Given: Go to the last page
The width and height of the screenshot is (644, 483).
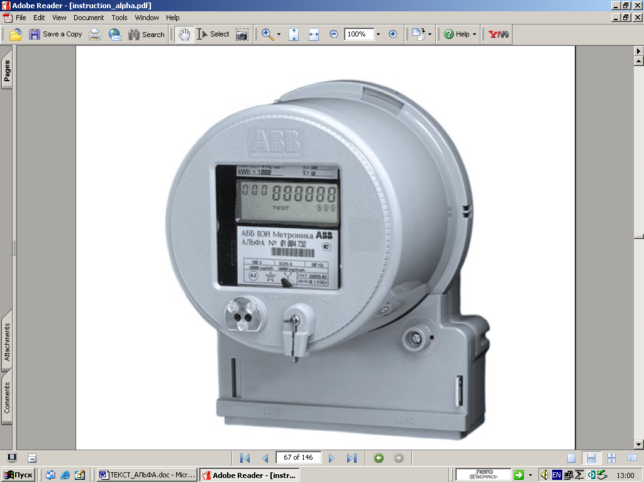Looking at the screenshot, I should (352, 458).
